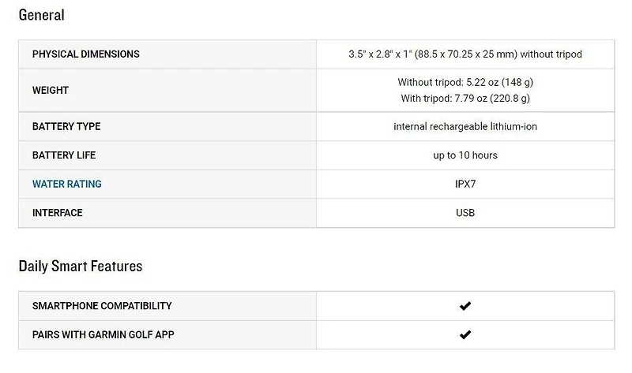This screenshot has height=373, width=632.
Task: Click the up to 10 hours value
Action: (465, 155)
